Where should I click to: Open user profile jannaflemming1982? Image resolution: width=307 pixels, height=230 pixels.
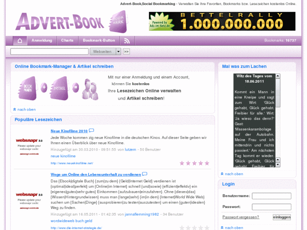[x=142, y=214]
